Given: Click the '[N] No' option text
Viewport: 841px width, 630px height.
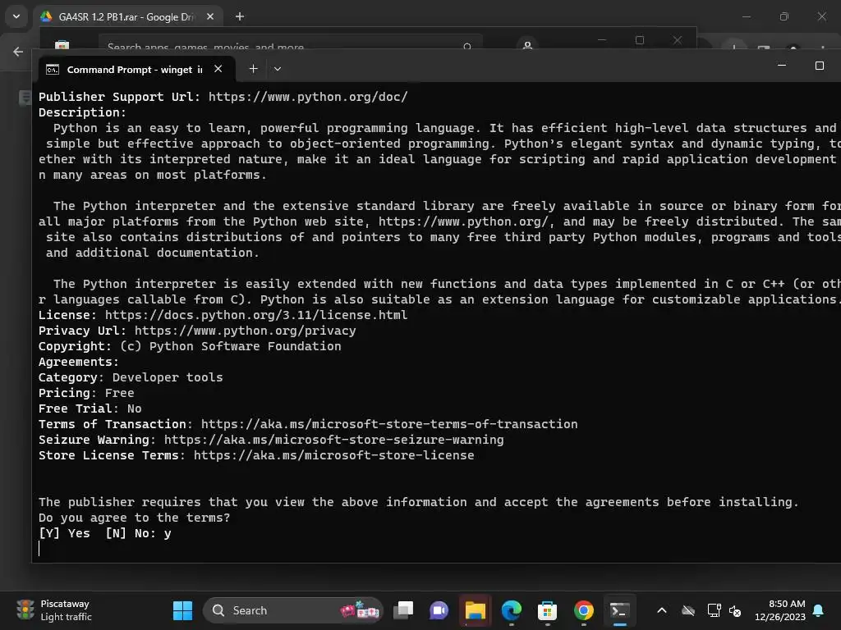Looking at the screenshot, I should 131,533.
